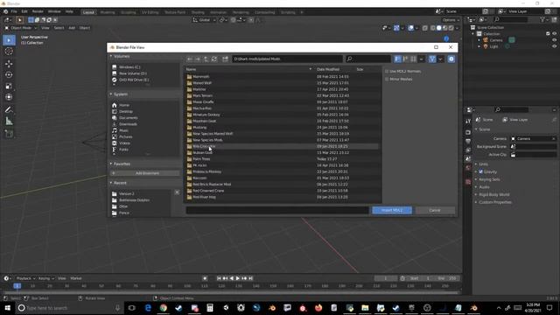Activate the Select Box tool
Screen dimensions: 560x315
point(9,40)
